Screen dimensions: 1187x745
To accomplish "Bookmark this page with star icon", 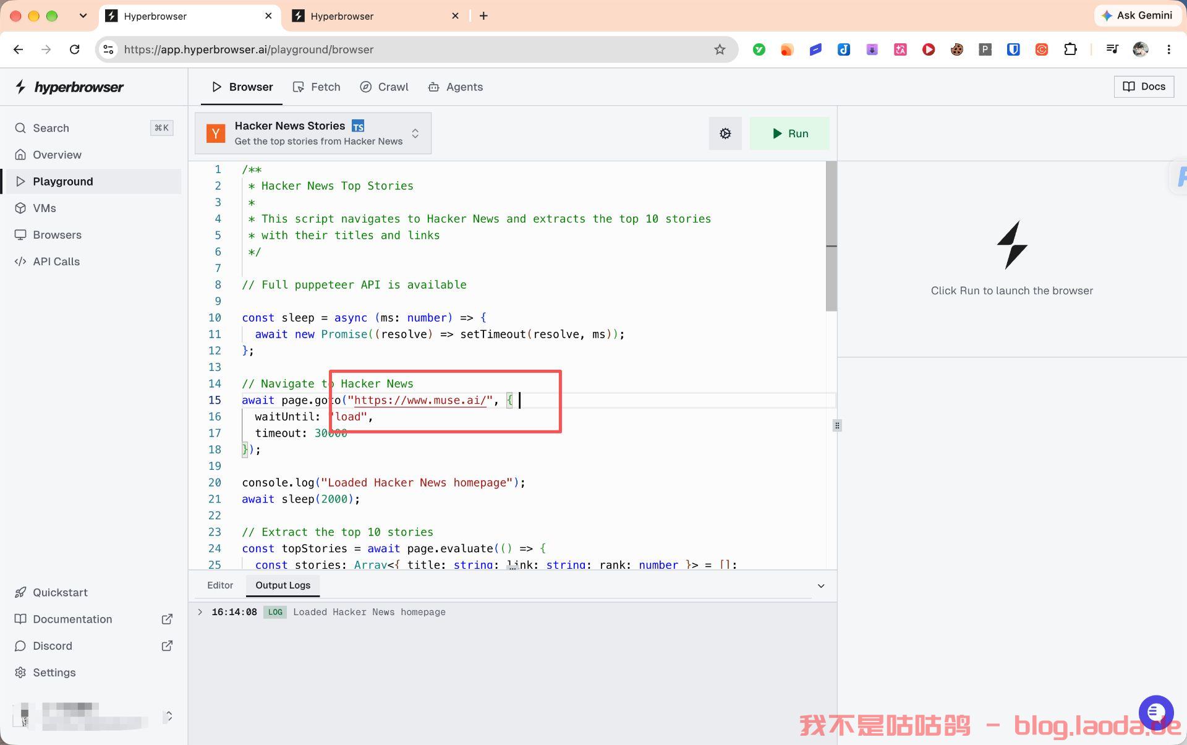I will pos(720,49).
